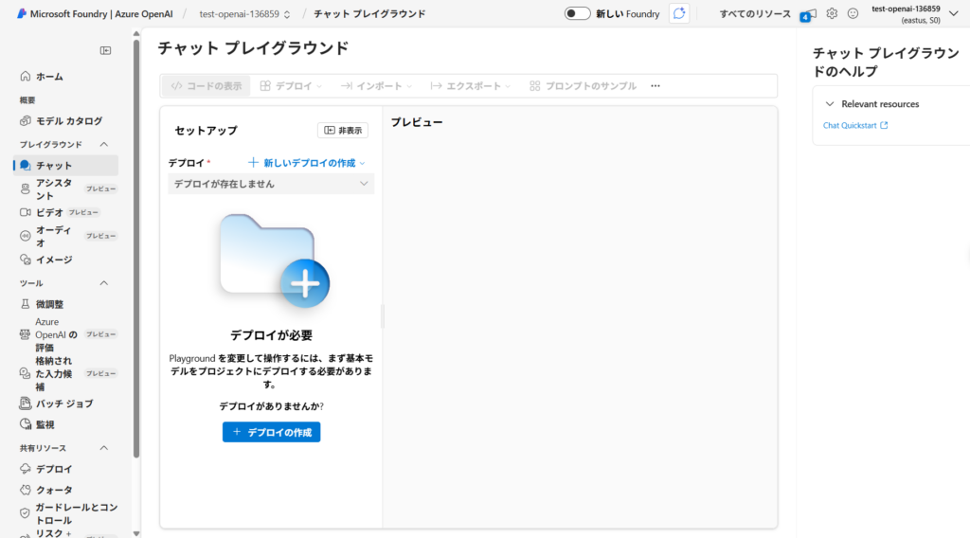
Task: Click the オーディオ icon in the sidebar
Action: 26,236
